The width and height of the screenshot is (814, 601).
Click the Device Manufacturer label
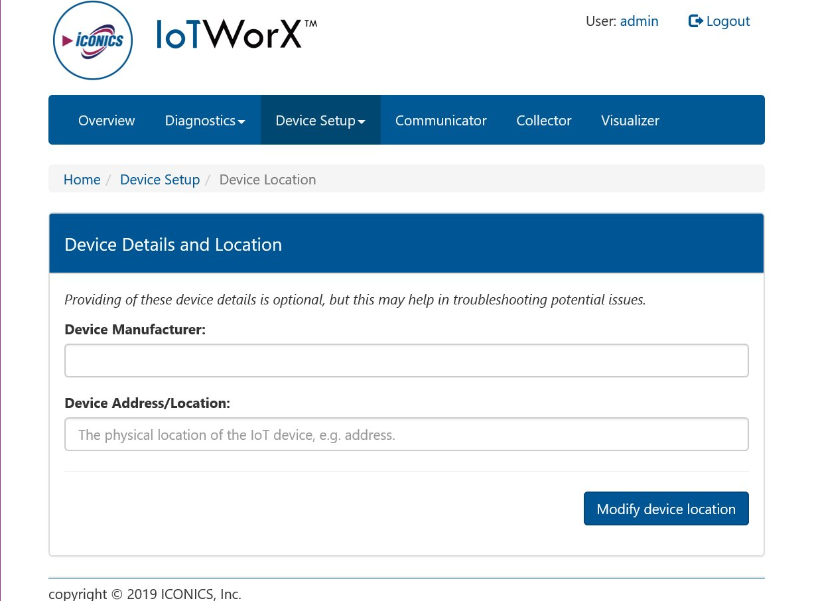pyautogui.click(x=135, y=330)
